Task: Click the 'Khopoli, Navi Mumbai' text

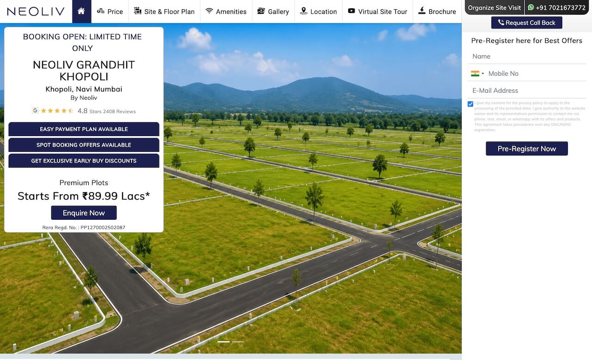Action: [x=84, y=89]
